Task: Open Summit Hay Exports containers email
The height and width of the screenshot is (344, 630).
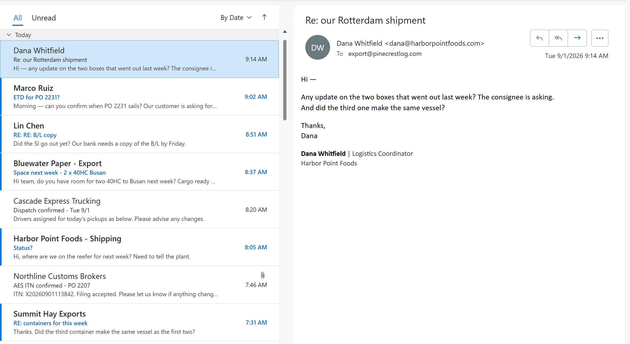Action: [140, 322]
